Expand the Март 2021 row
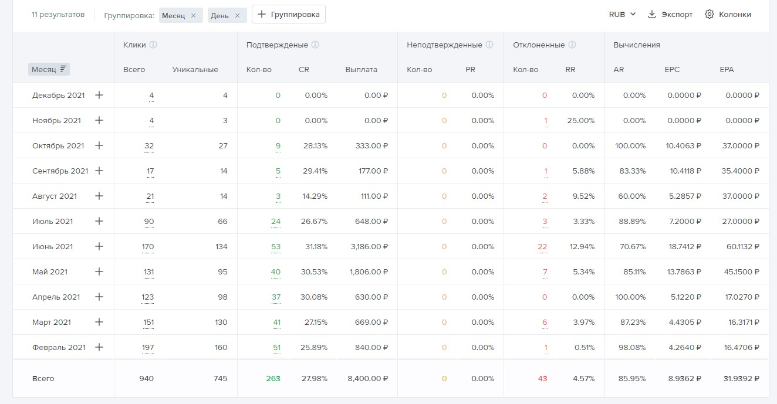 (x=99, y=322)
